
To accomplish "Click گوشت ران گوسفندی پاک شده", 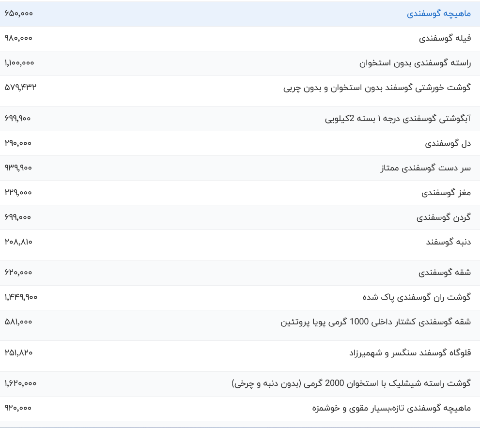I will pos(417,297).
